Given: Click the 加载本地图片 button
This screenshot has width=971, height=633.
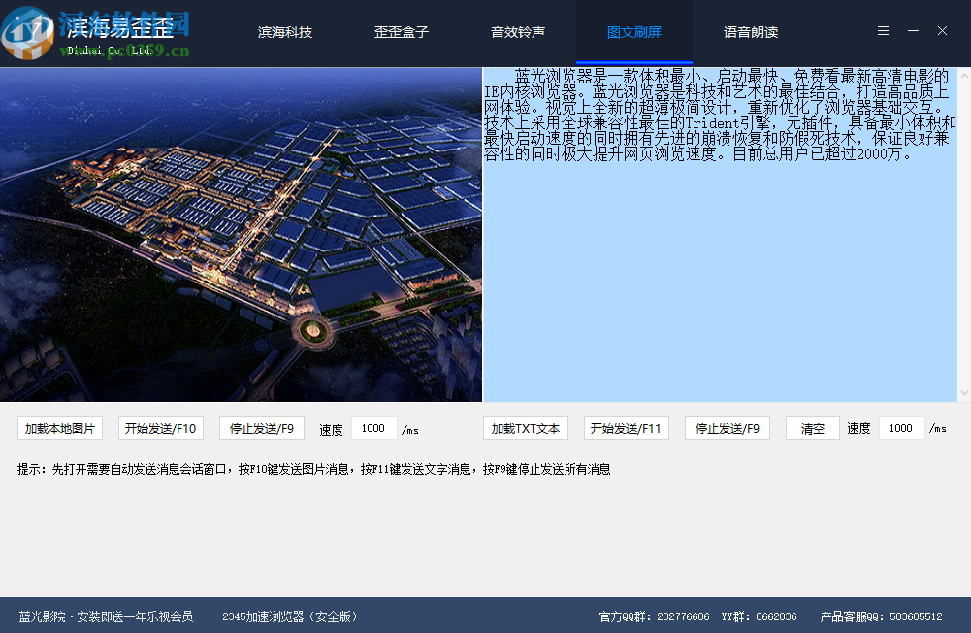Looking at the screenshot, I should pos(58,427).
